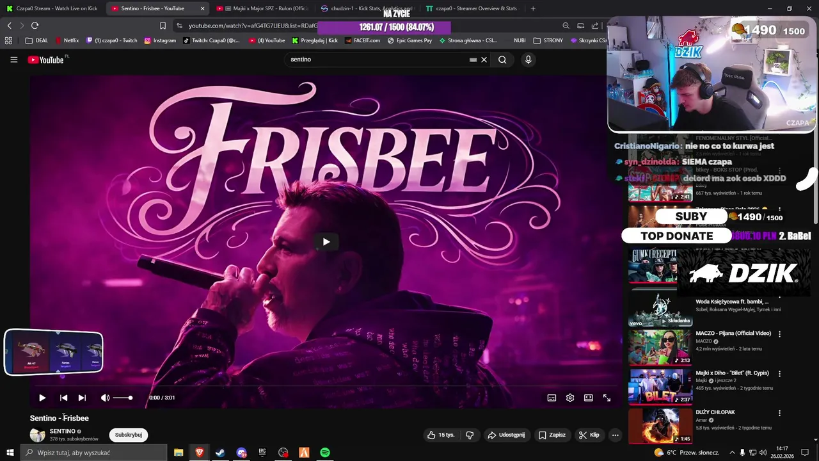Open the SENTINO channel avatar
The image size is (819, 461).
[38, 435]
